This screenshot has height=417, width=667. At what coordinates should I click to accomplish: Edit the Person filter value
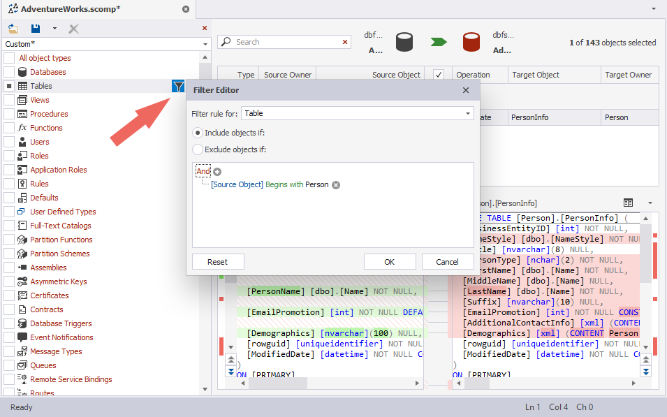coord(317,184)
